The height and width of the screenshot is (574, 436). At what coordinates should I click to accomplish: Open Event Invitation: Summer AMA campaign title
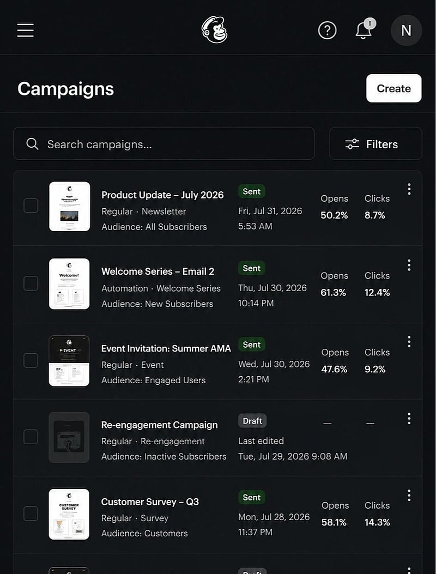166,348
